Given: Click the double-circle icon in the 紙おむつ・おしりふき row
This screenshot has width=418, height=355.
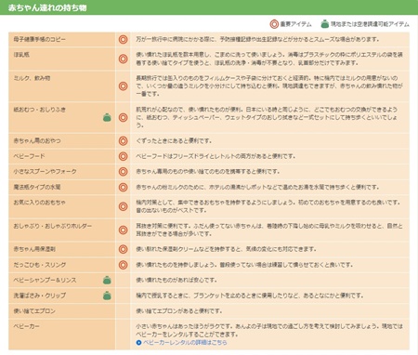Looking at the screenshot, I should (123, 118).
